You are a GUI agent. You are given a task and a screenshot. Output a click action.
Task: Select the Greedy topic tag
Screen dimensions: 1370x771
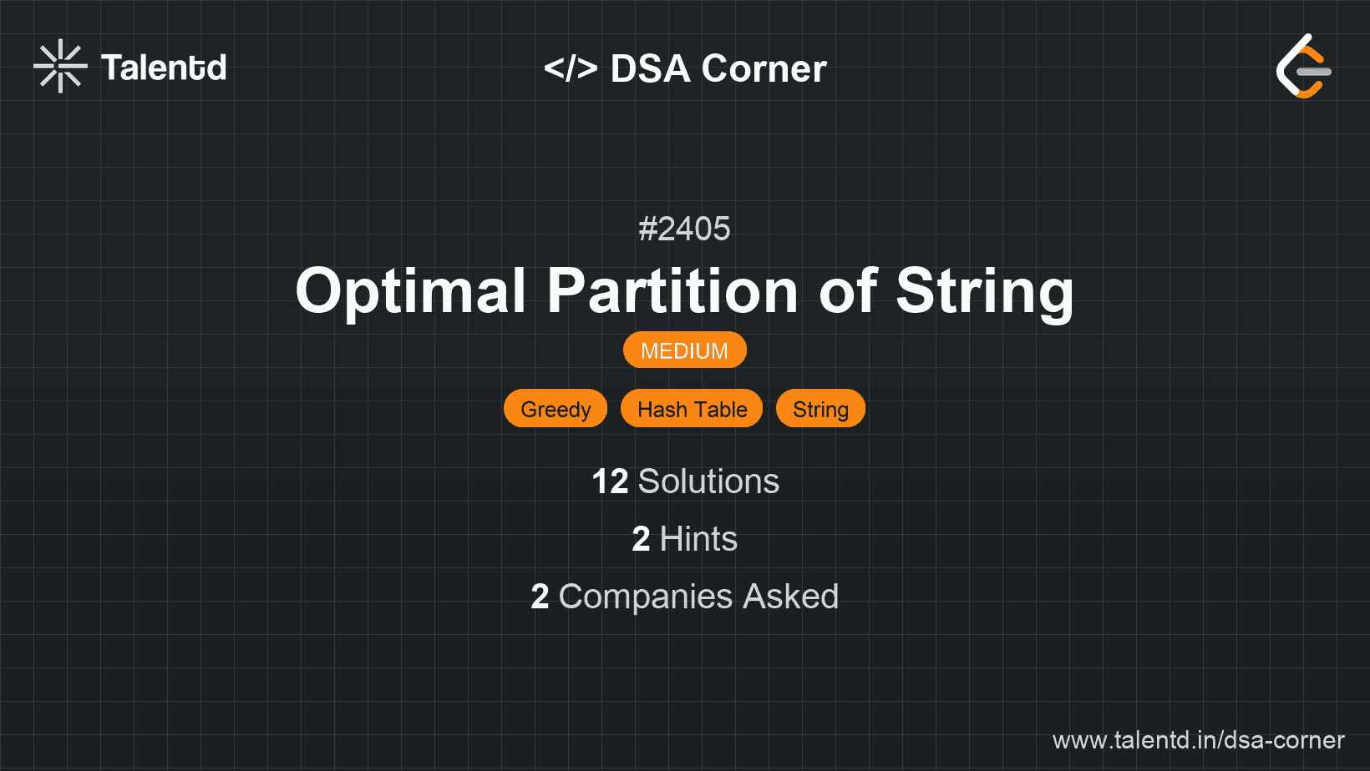point(556,409)
